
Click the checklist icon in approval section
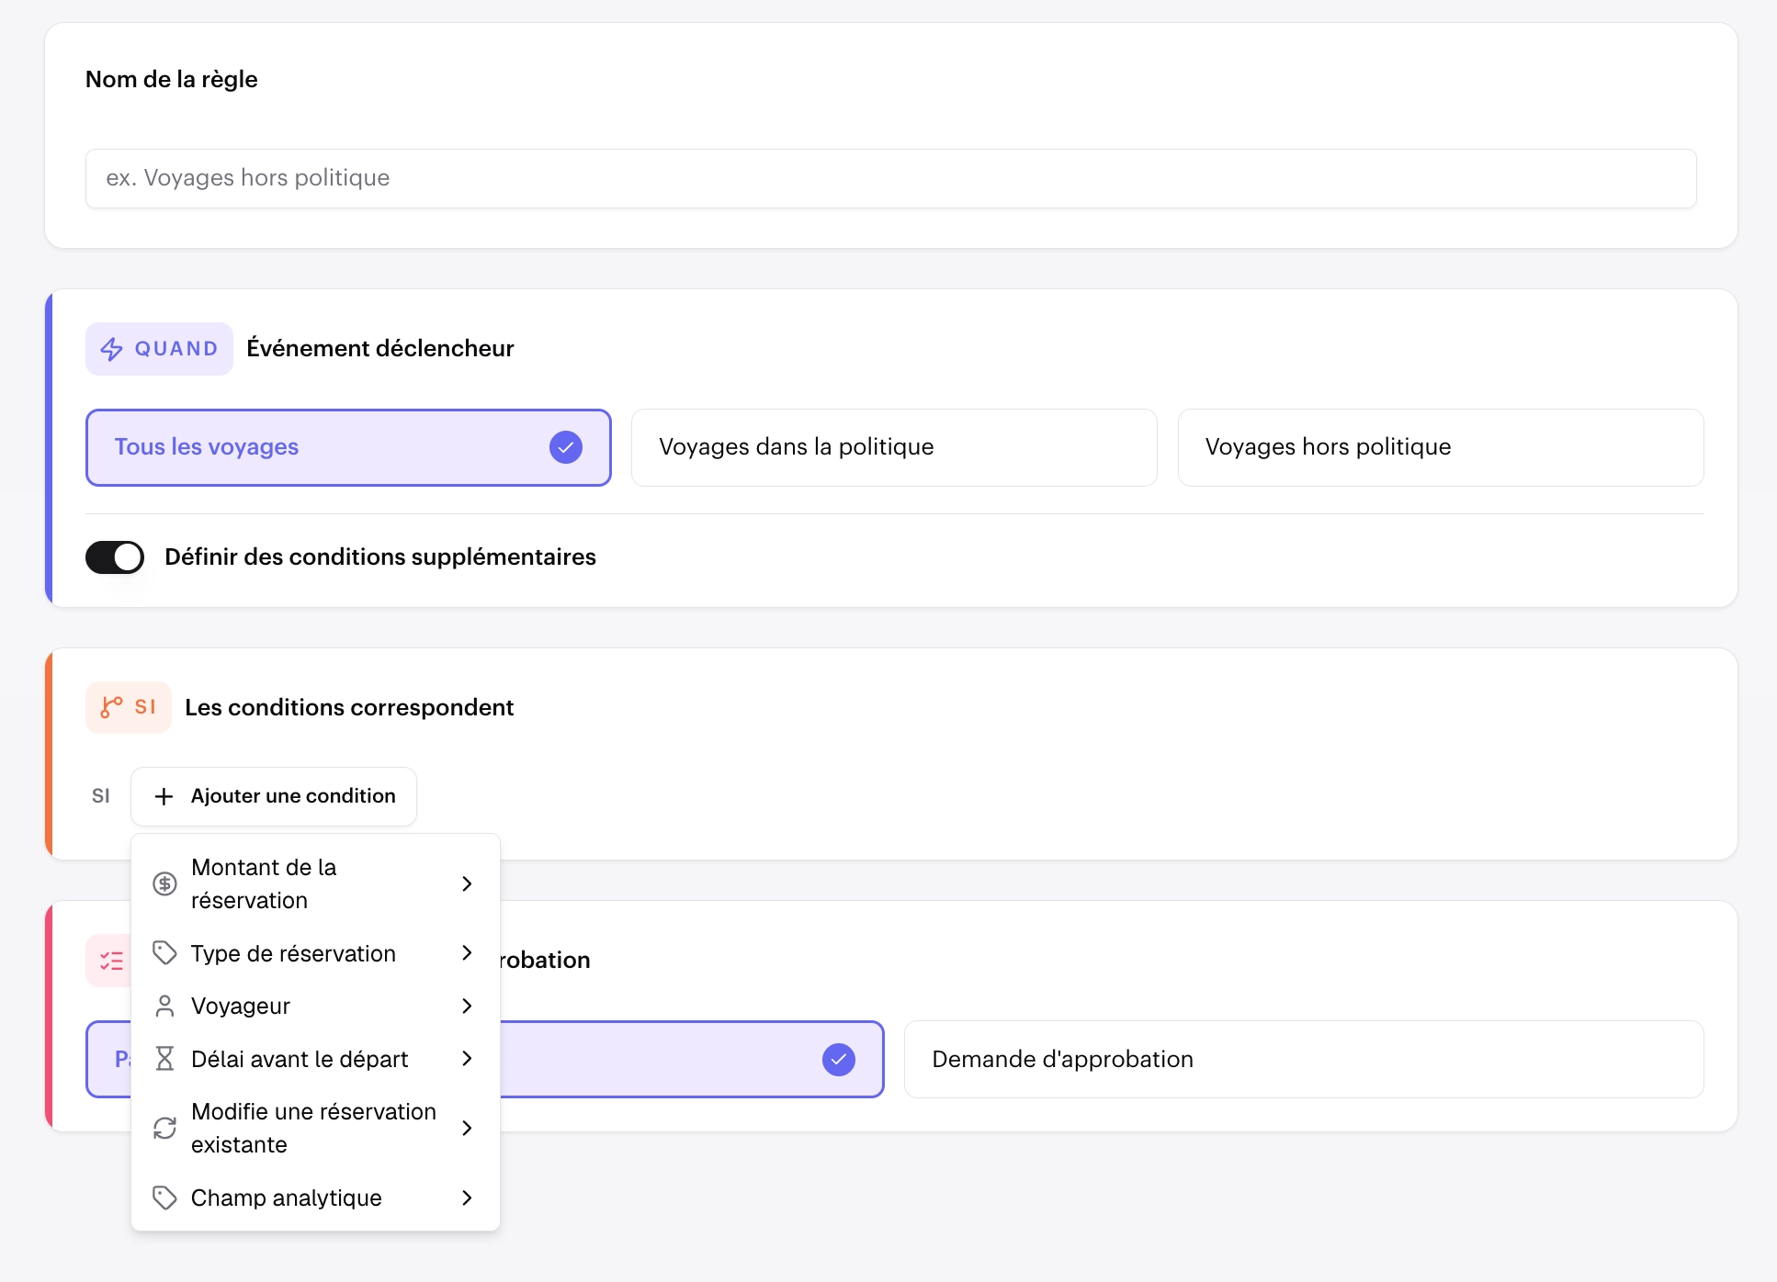pos(111,961)
